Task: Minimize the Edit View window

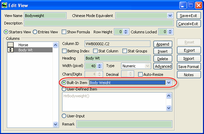Action: point(183,5)
